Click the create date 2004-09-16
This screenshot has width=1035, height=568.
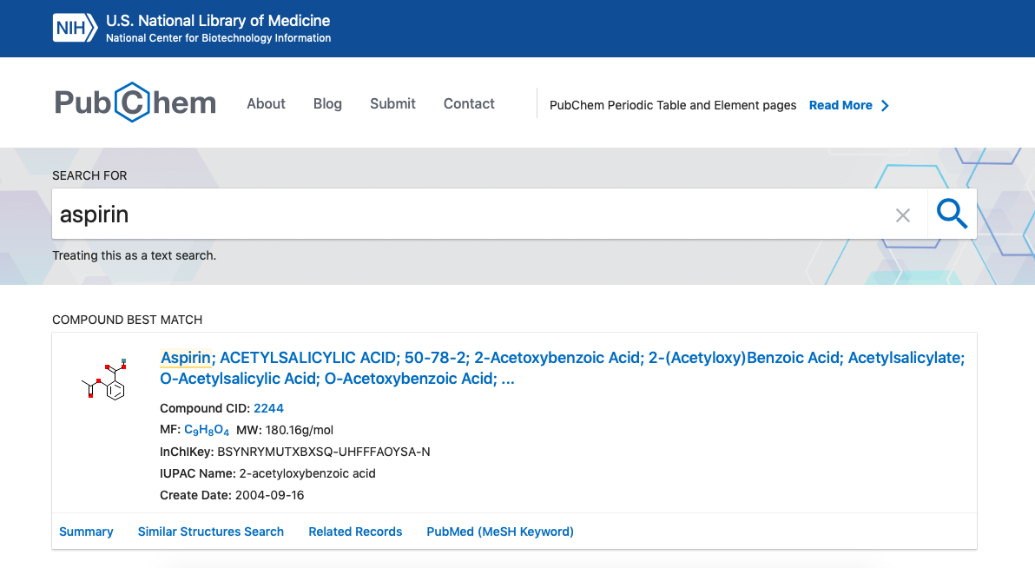(269, 495)
